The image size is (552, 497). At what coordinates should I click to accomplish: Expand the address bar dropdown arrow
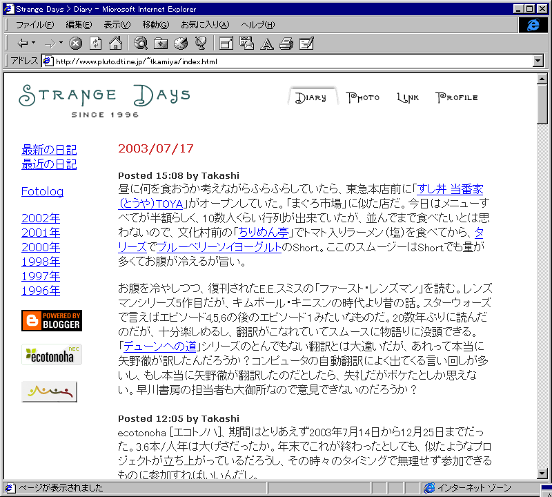click(538, 61)
